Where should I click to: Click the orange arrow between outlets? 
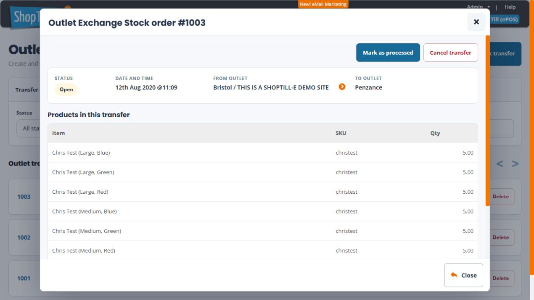pos(342,87)
